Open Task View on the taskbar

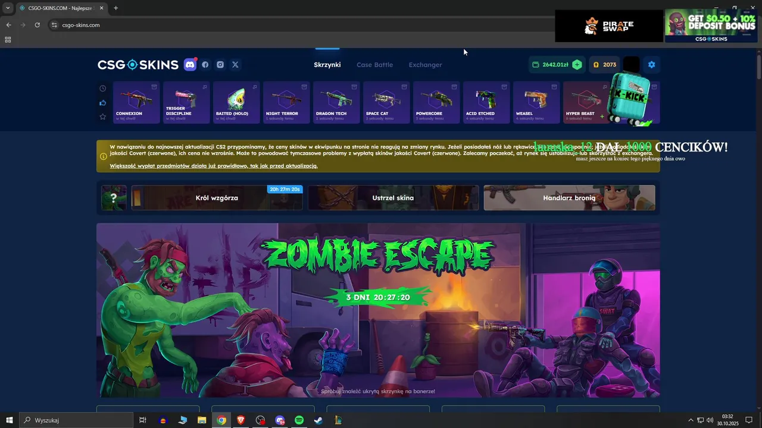(x=143, y=420)
